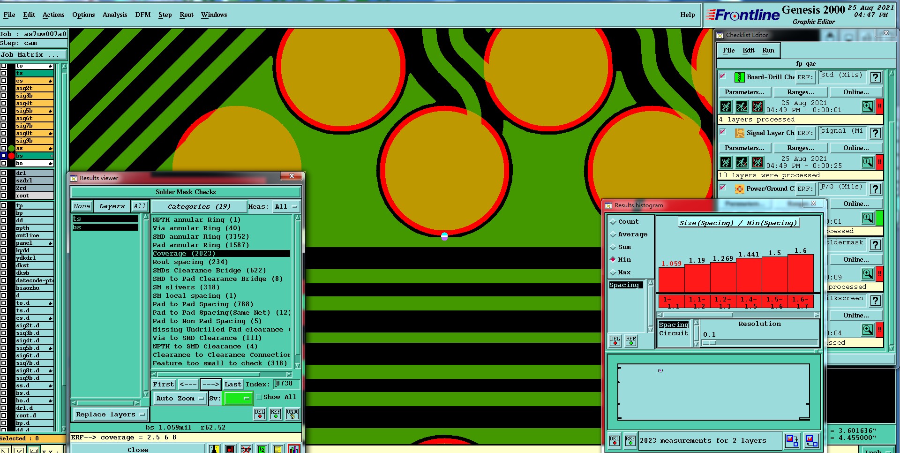Click Ranges button for Signal Layer Check
Screen dimensions: 900x453
coord(801,148)
